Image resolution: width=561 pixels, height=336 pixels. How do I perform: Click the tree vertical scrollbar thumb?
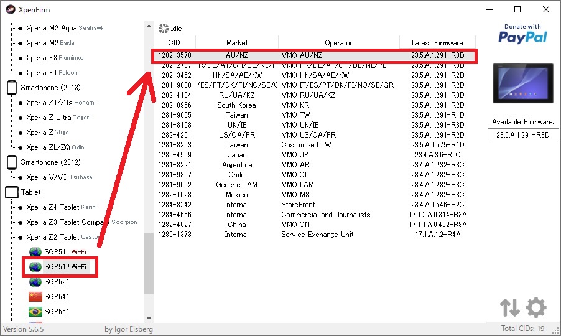click(x=149, y=263)
